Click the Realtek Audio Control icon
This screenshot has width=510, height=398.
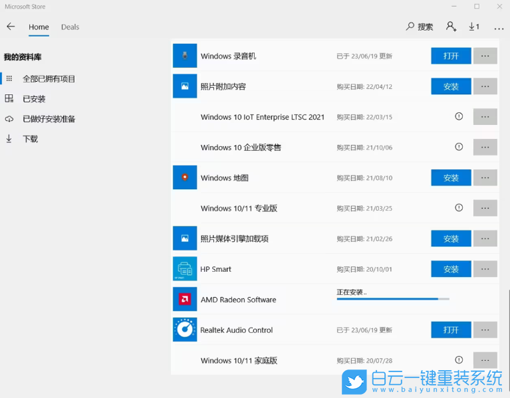185,330
